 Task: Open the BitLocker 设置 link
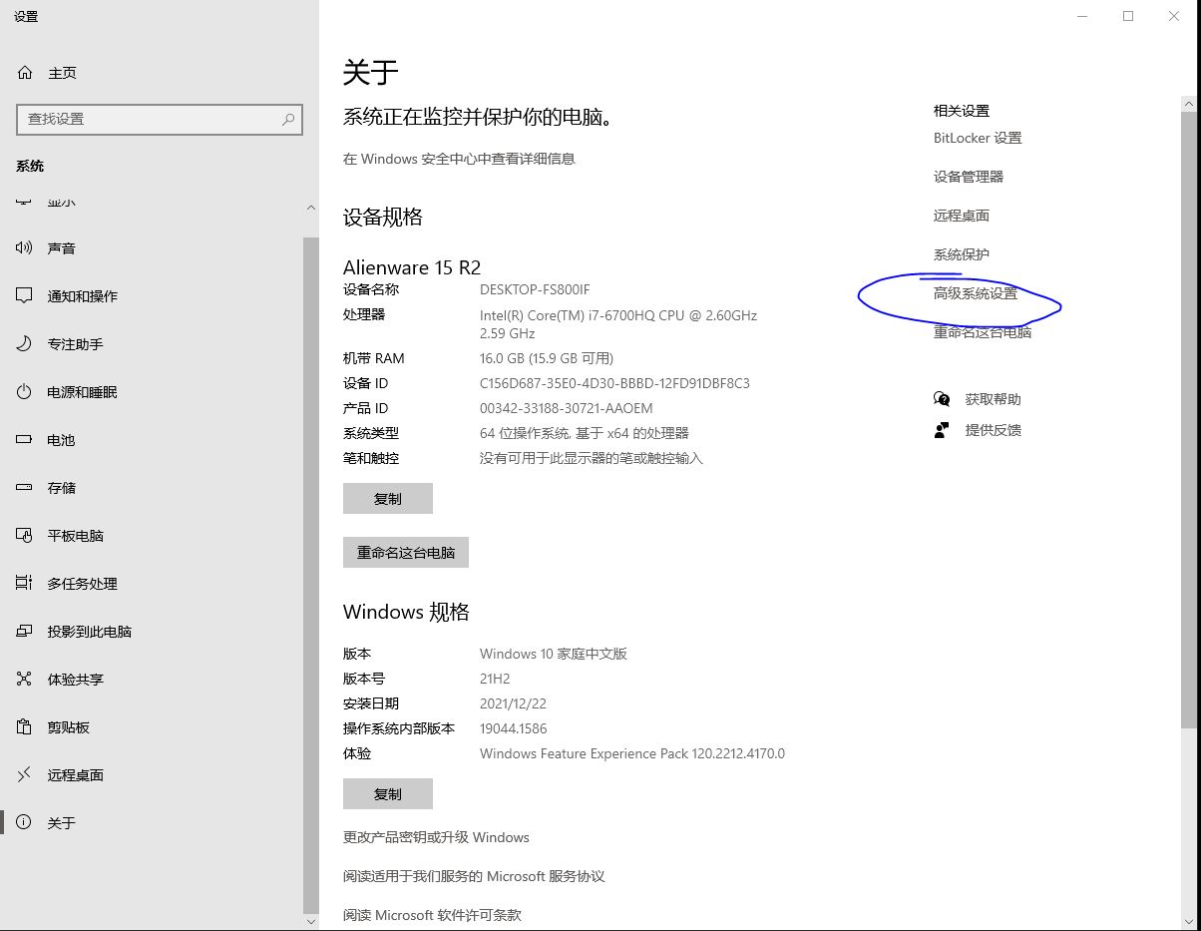[977, 138]
